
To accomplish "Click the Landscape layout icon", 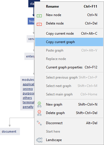I will [x=39, y=140].
